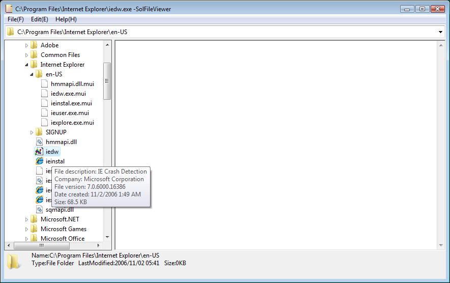Expand the Microsoft.NET folder node
This screenshot has width=450, height=283.
(26, 219)
